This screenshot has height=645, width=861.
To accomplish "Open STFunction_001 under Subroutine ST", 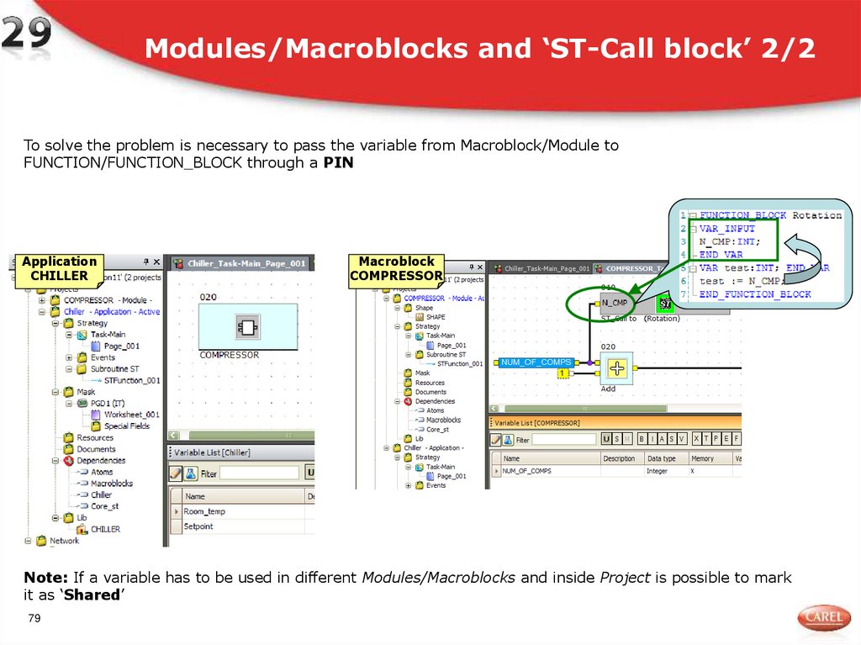I will [132, 380].
